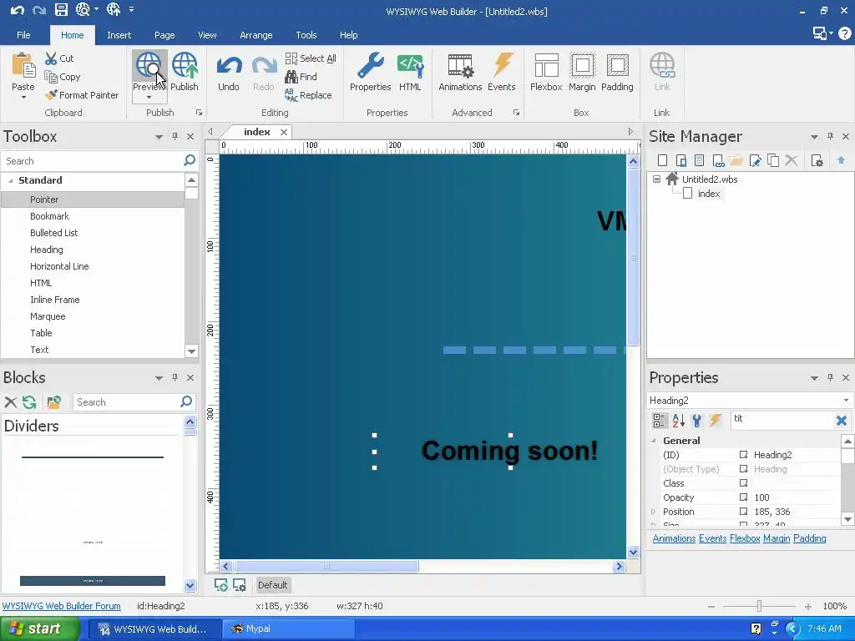855x641 pixels.
Task: Clear the Properties search filter with X
Action: click(x=842, y=421)
